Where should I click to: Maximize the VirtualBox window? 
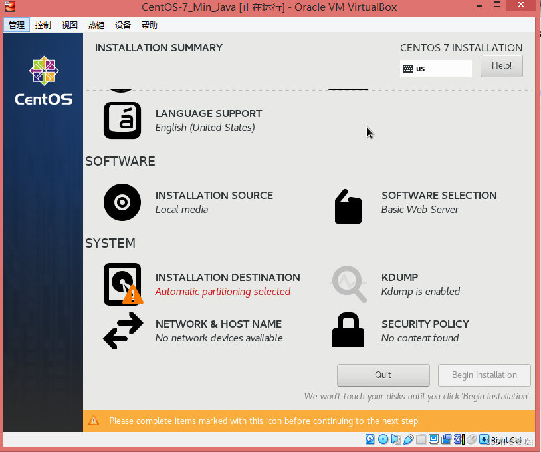pyautogui.click(x=497, y=5)
